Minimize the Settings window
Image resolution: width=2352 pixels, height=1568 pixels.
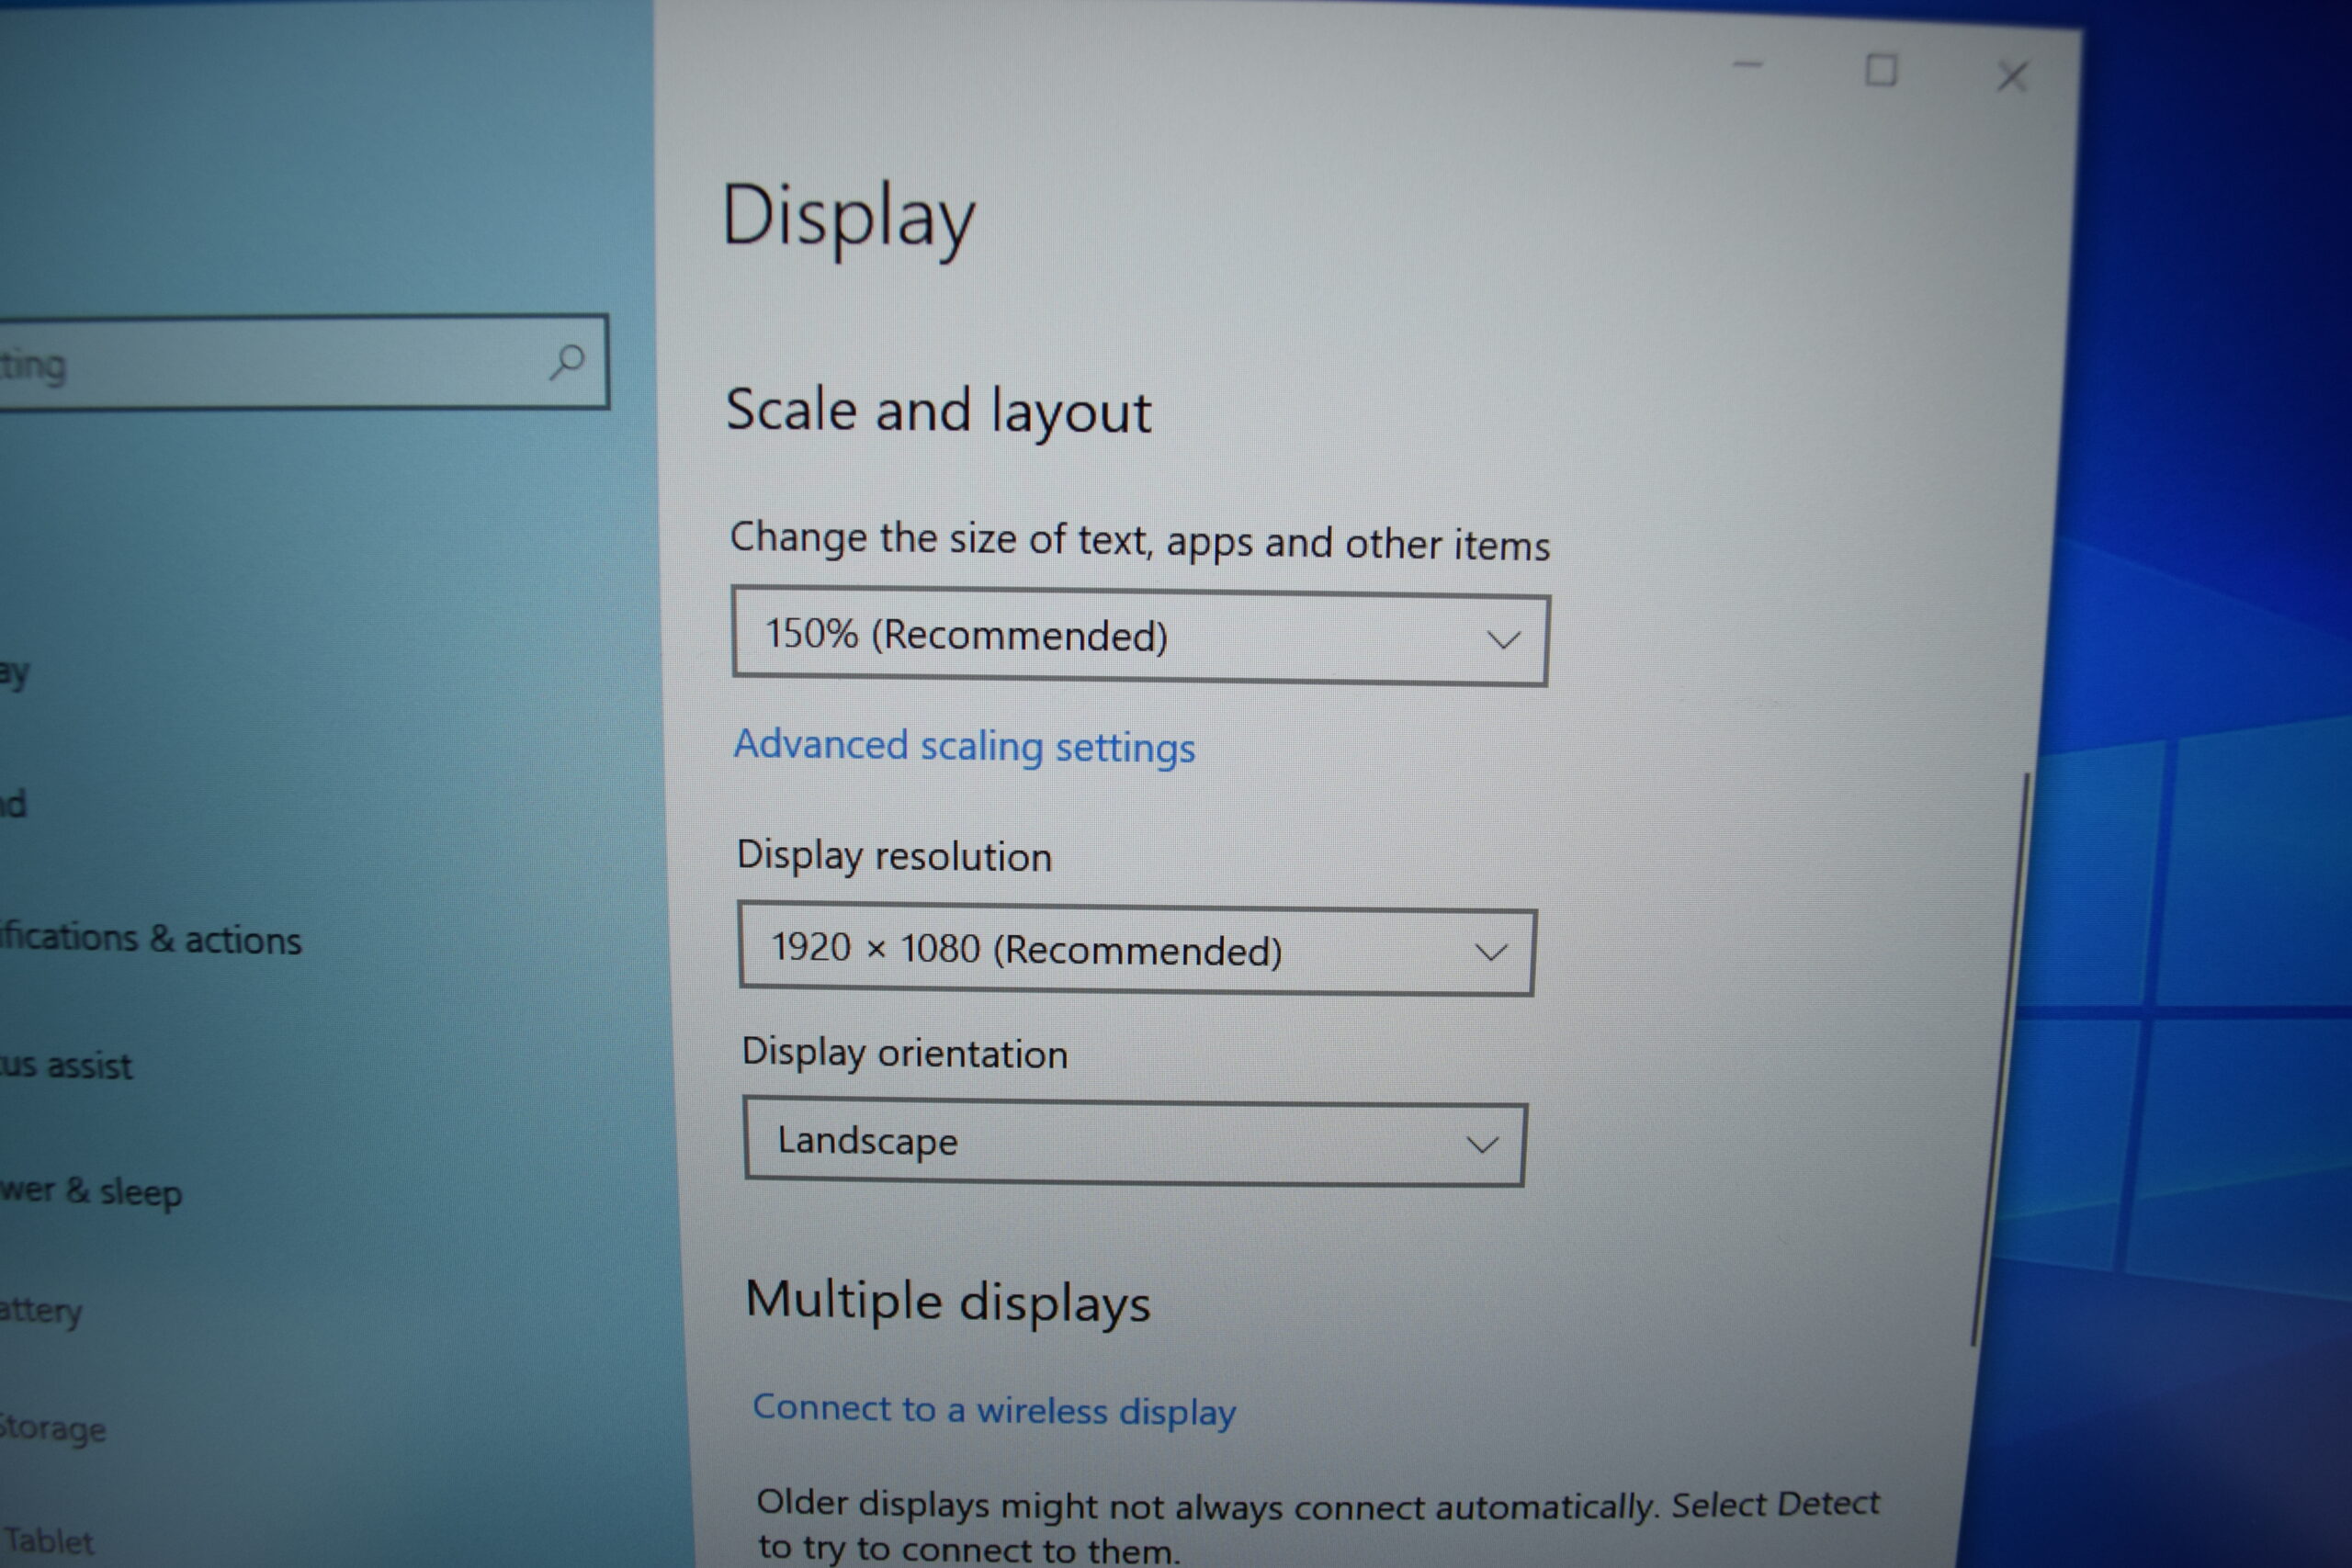pyautogui.click(x=1748, y=66)
